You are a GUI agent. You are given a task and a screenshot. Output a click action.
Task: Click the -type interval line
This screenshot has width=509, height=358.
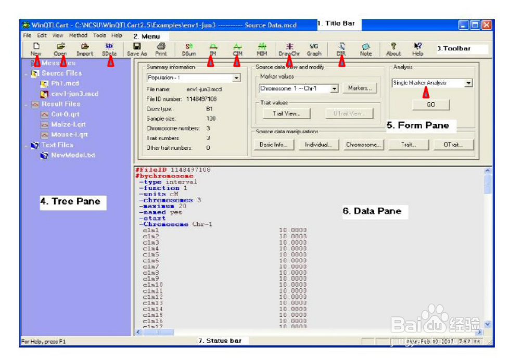point(168,182)
